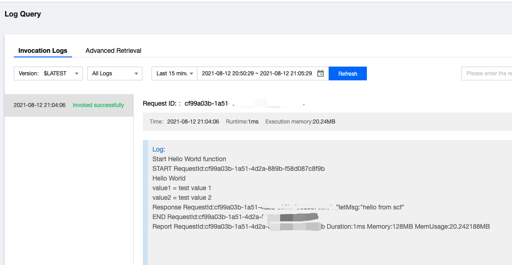This screenshot has width=512, height=265.
Task: Expand the Last 15 minutes time dropdown
Action: [x=174, y=73]
